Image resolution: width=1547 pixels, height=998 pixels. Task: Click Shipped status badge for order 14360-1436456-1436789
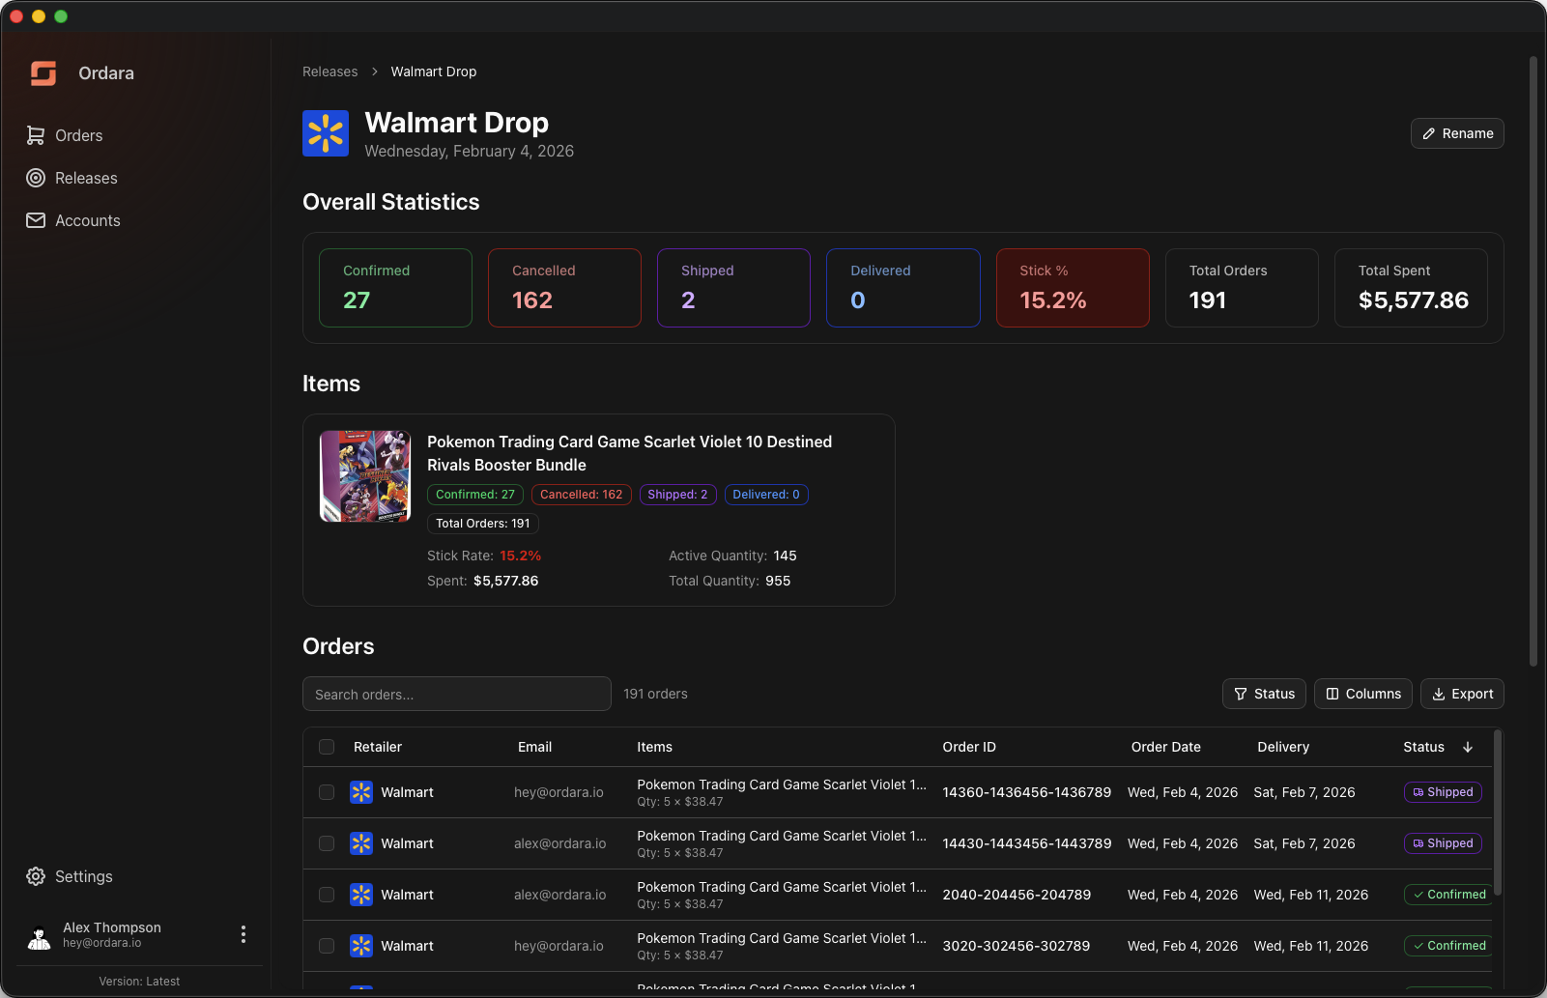1443,792
